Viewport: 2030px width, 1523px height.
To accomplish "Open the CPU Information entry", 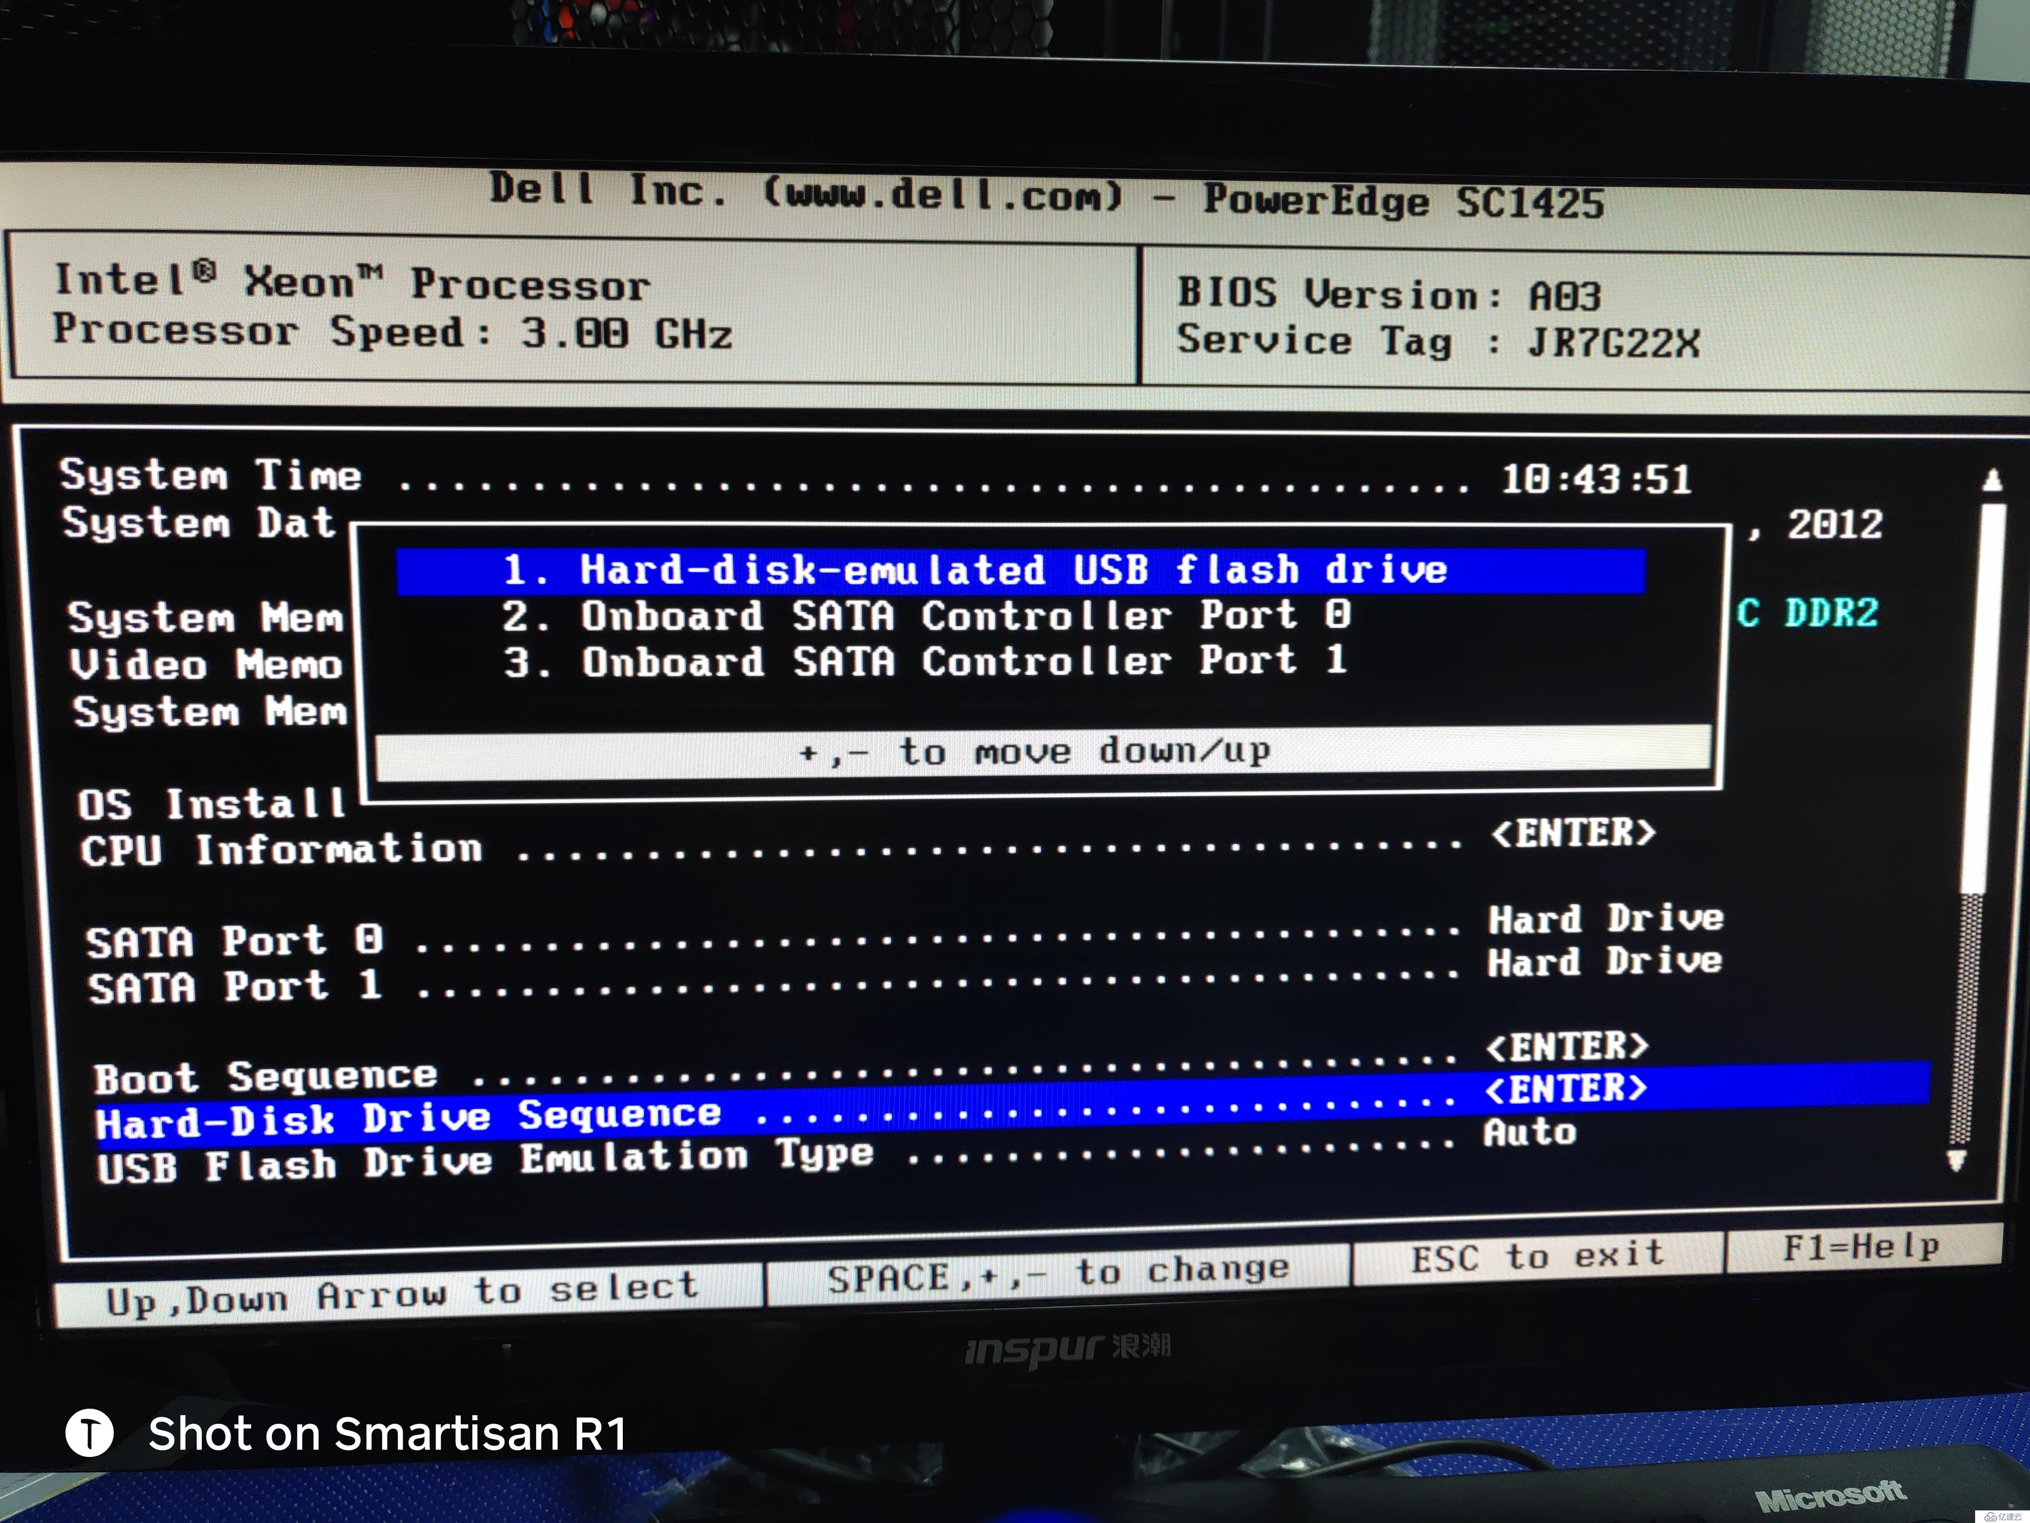I will pos(868,841).
